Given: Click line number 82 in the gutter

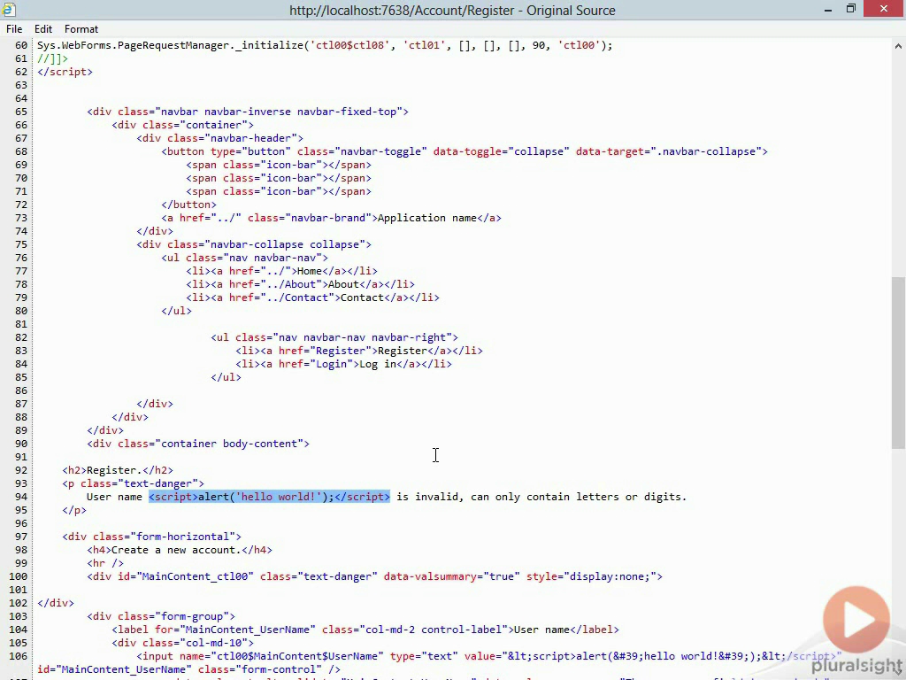Looking at the screenshot, I should 21,337.
